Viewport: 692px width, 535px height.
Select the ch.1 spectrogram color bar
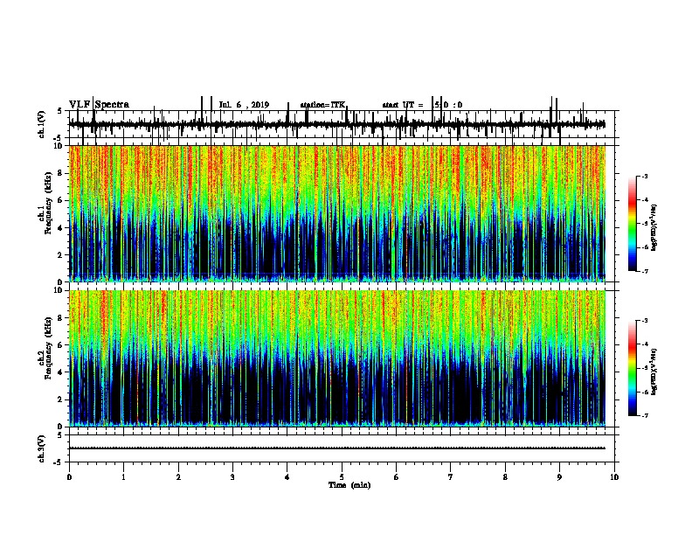click(x=632, y=224)
